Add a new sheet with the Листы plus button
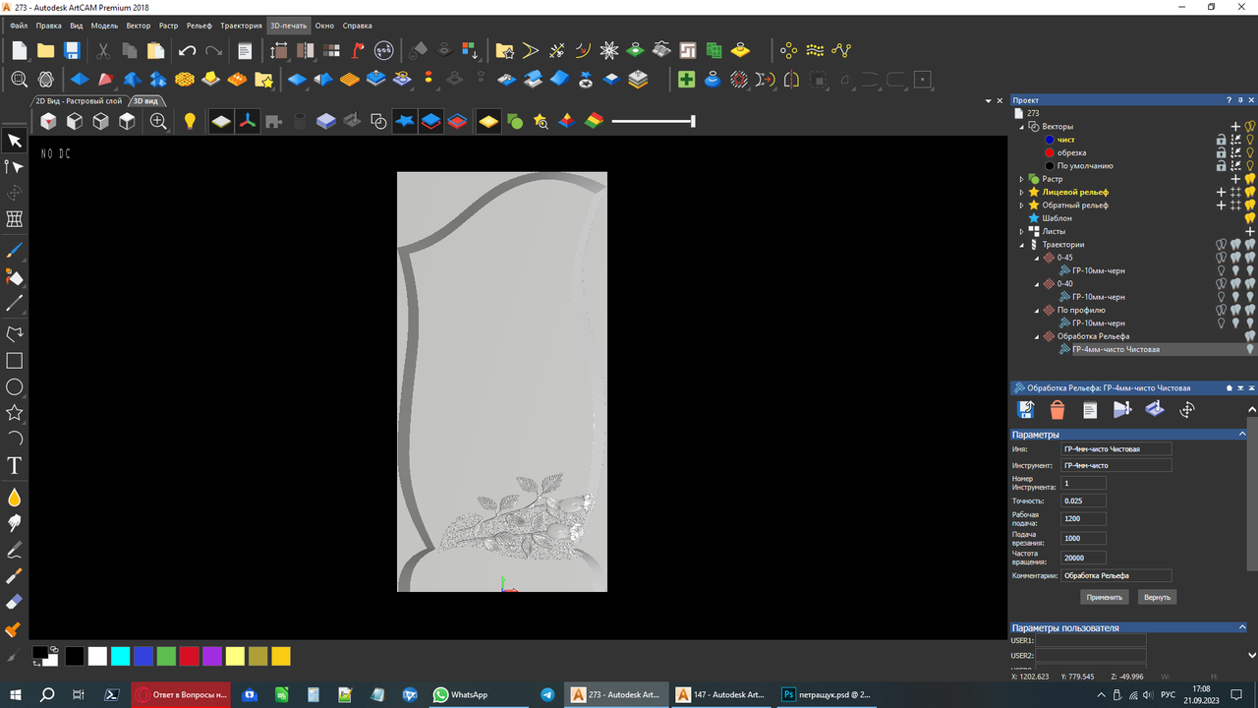The width and height of the screenshot is (1258, 708). tap(1250, 231)
